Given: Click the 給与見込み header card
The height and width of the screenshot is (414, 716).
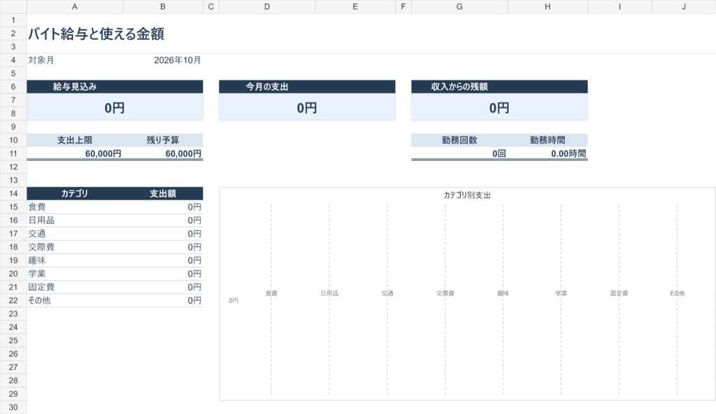Looking at the screenshot, I should click(115, 87).
